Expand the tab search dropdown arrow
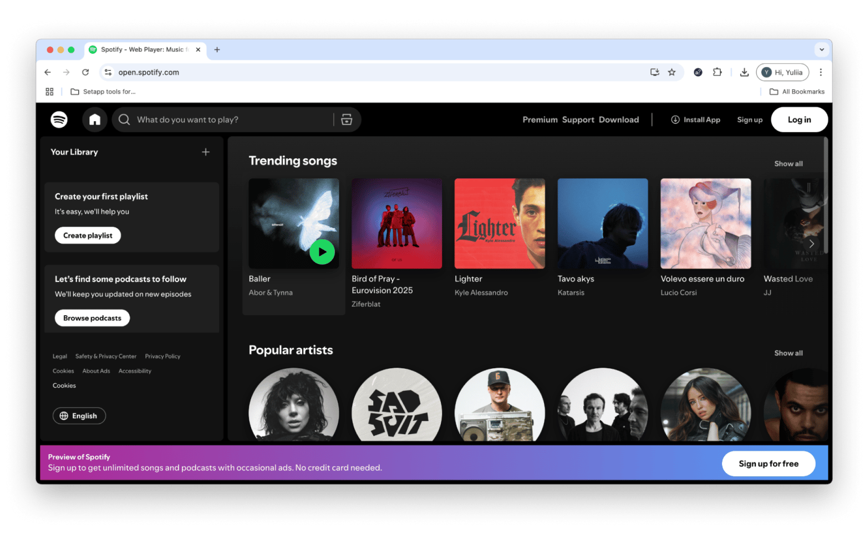 coord(821,50)
